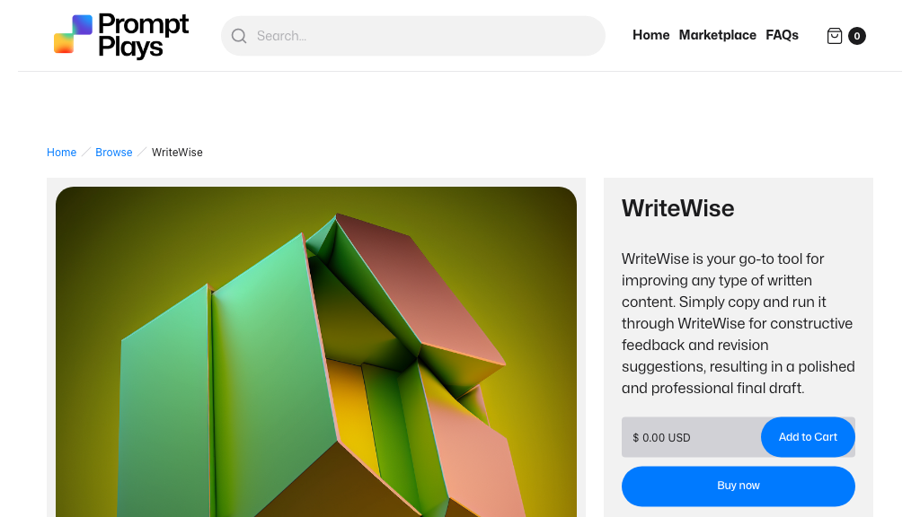Go to Marketplace in top navigation
This screenshot has height=517, width=920.
click(717, 35)
